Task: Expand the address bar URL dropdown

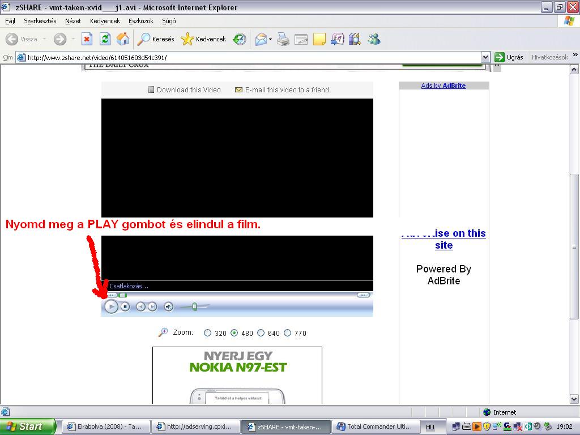Action: click(x=485, y=57)
